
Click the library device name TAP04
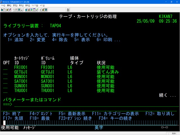click(55, 26)
